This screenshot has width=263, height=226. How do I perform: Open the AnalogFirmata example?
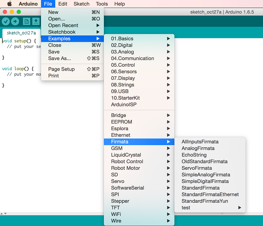(210, 148)
